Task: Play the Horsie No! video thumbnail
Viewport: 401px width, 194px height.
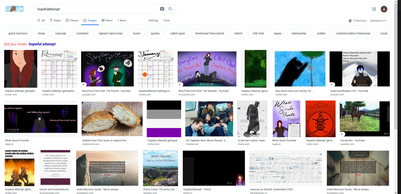Action: [x=364, y=119]
